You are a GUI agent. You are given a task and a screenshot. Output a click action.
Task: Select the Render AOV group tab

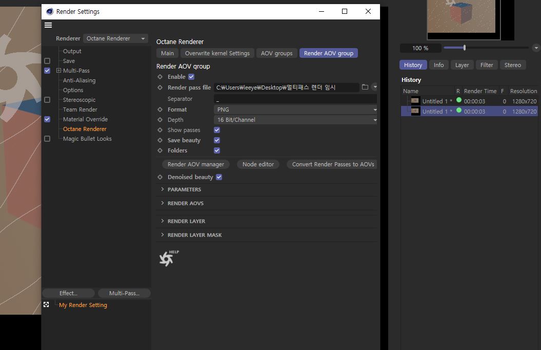tap(329, 53)
